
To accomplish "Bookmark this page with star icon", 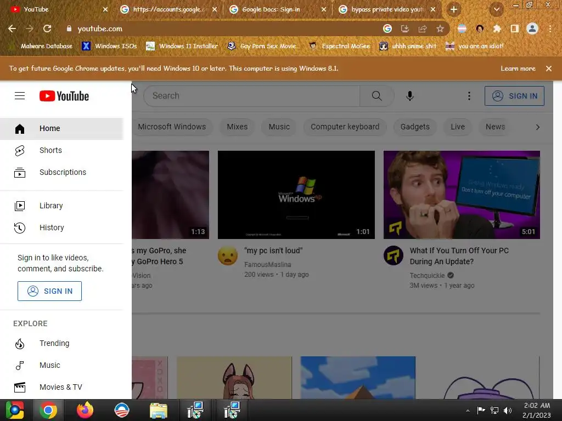I will [x=440, y=29].
